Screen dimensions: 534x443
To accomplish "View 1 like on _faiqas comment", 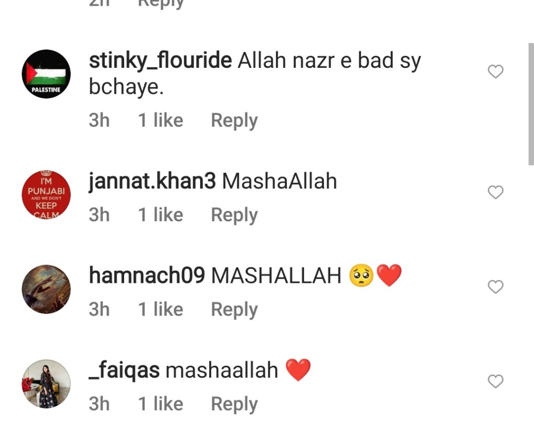I will pyautogui.click(x=161, y=404).
